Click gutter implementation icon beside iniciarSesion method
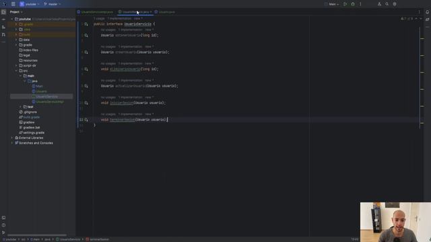This screenshot has height=242, width=431. [x=86, y=103]
